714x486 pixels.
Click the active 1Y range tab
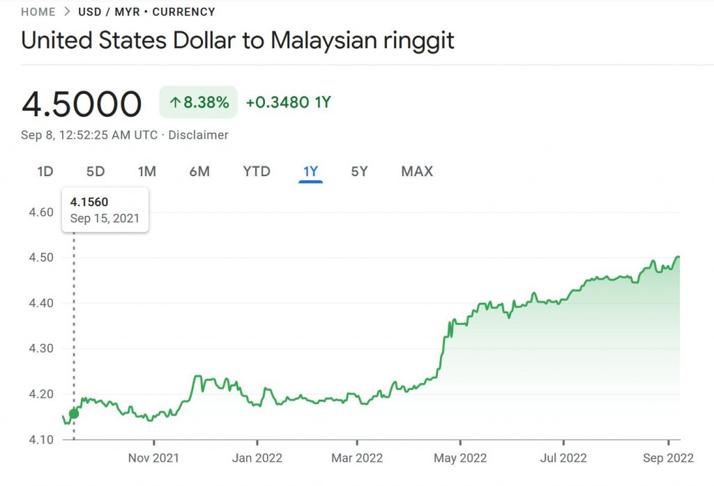click(x=310, y=171)
